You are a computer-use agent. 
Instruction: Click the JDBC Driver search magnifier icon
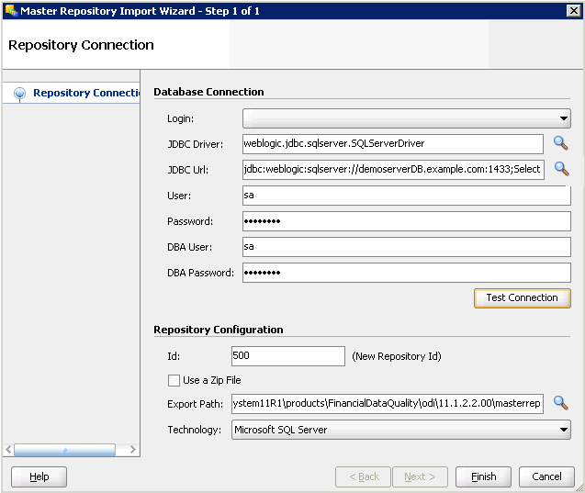coord(560,143)
